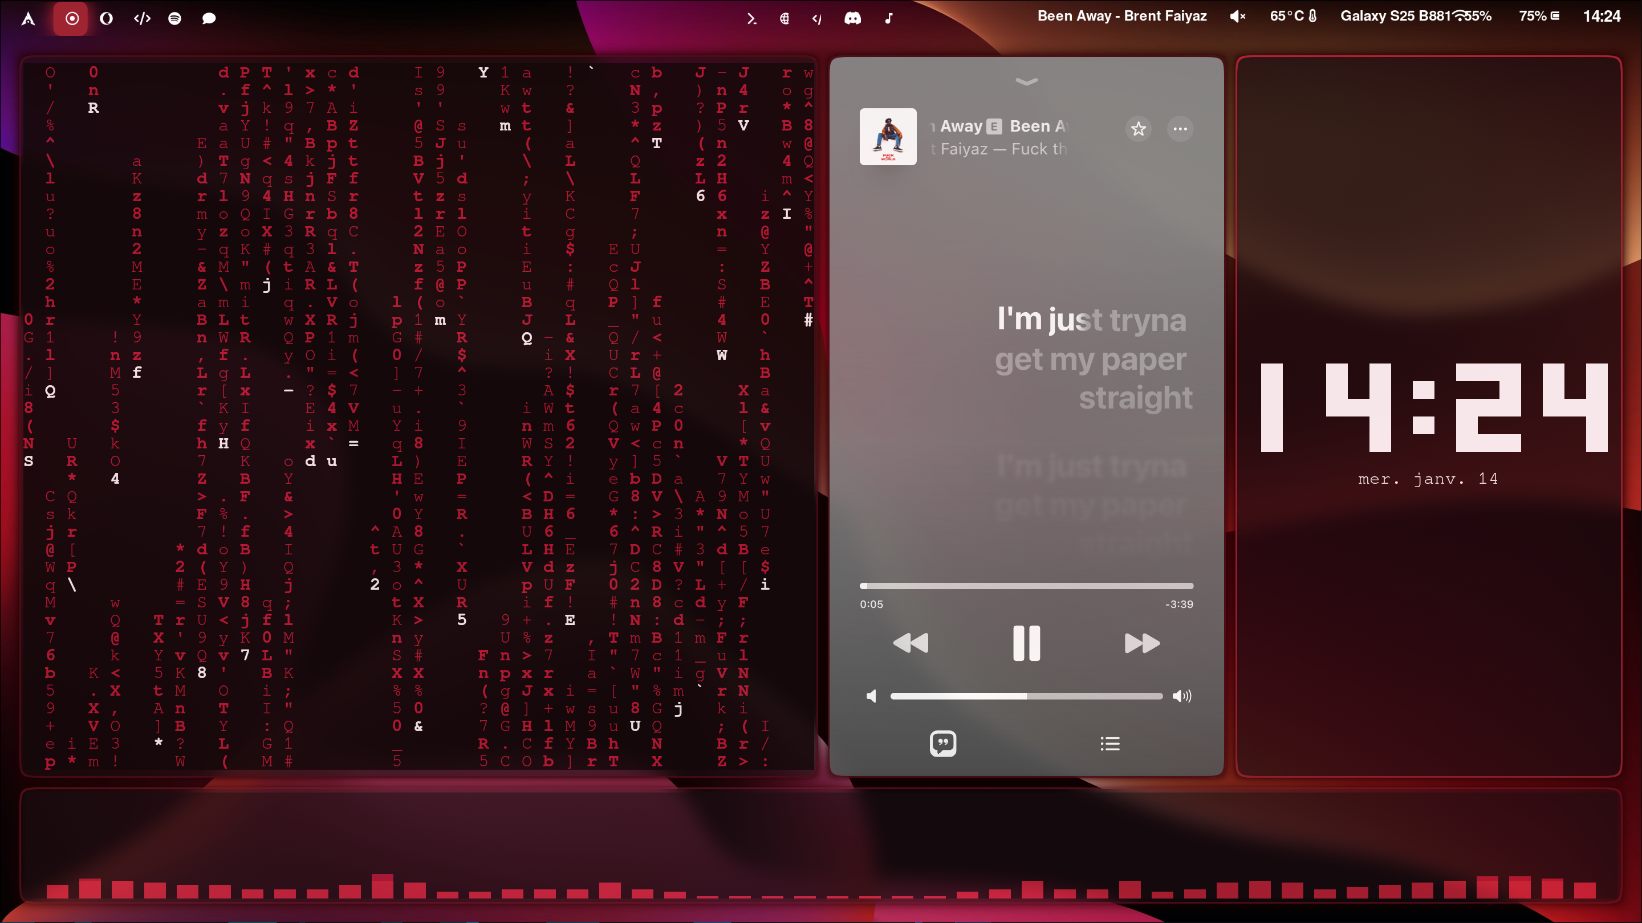Focus the audio visualizer bars panel
The width and height of the screenshot is (1642, 923).
821,846
